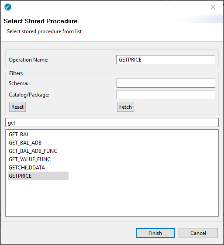The width and height of the screenshot is (224, 245).
Task: Select the GETCHILDDATA procedure
Action: pyautogui.click(x=27, y=168)
